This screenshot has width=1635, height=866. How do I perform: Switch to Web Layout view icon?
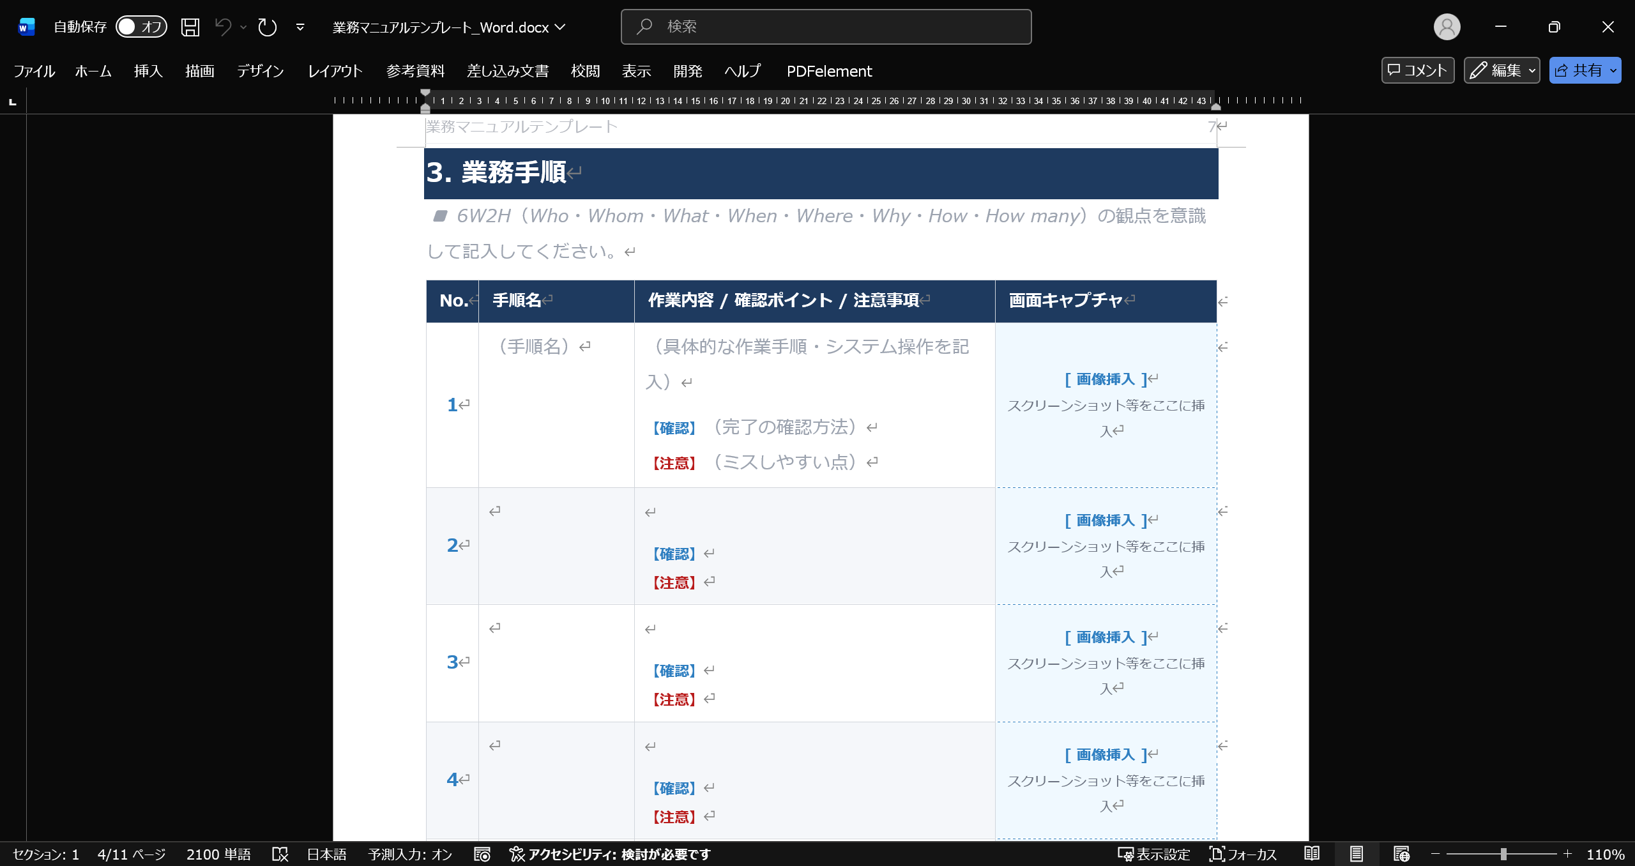point(1401,854)
